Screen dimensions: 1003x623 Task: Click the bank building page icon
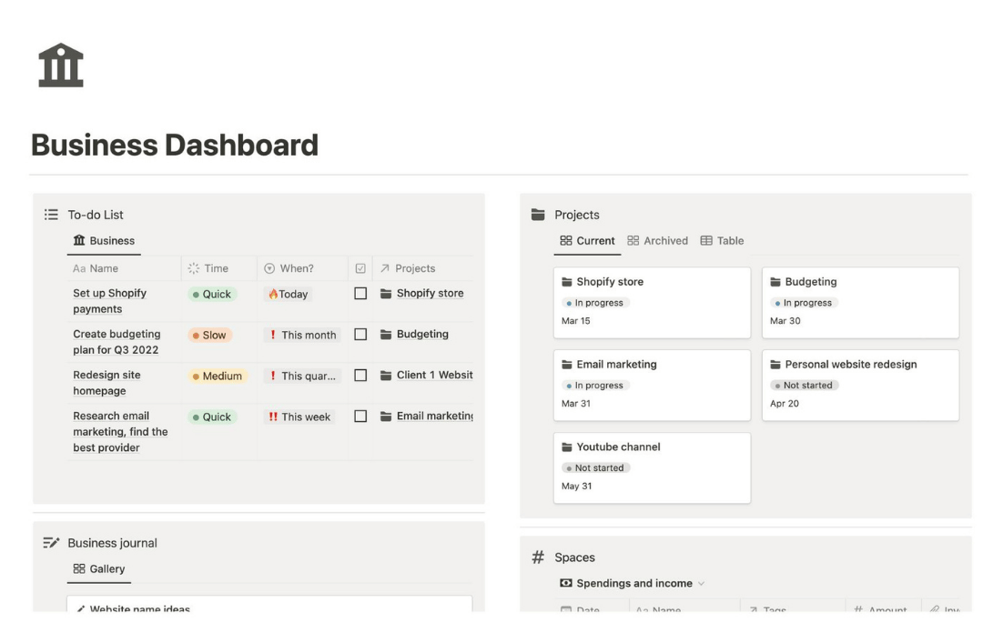tap(60, 65)
